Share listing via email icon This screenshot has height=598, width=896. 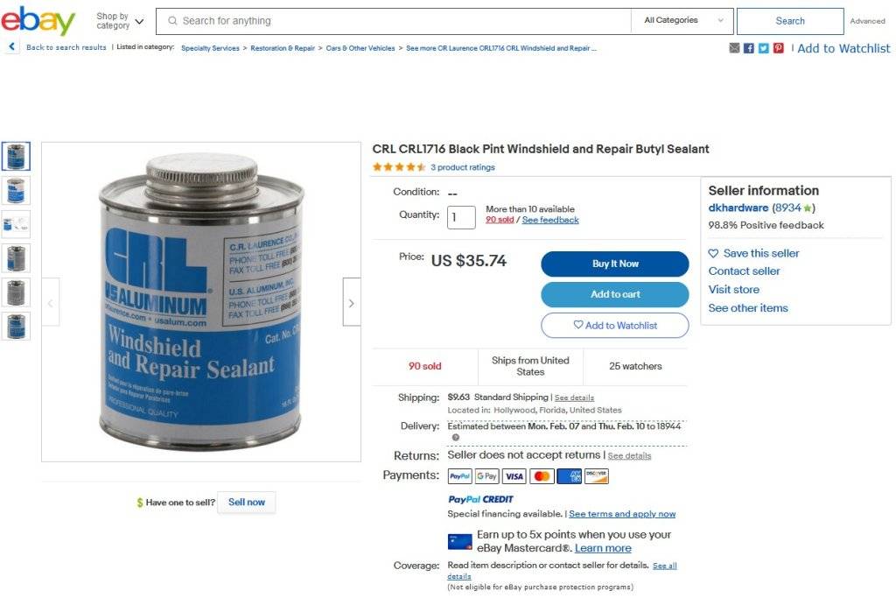734,48
